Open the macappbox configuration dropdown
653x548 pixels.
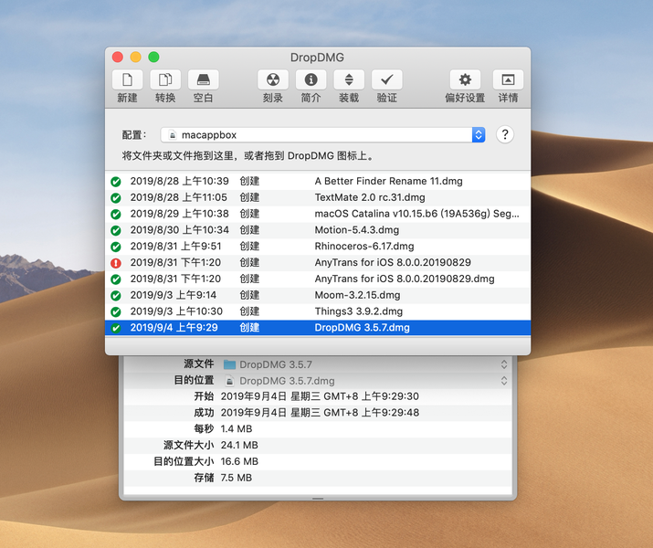point(322,134)
